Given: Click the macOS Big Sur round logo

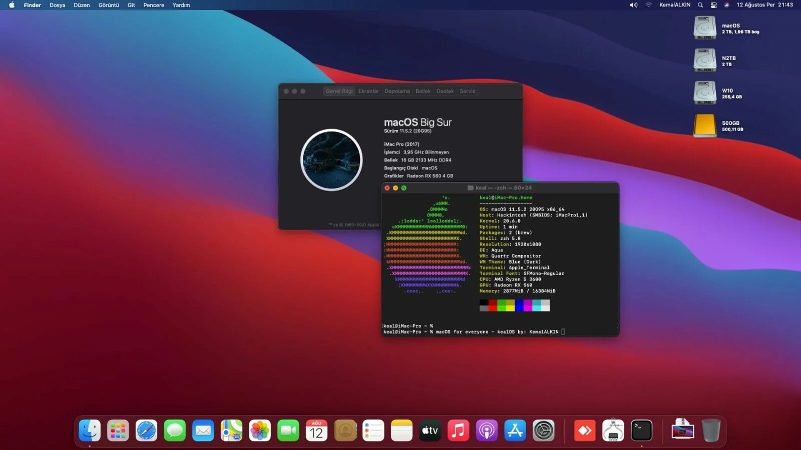Looking at the screenshot, I should pos(331,160).
